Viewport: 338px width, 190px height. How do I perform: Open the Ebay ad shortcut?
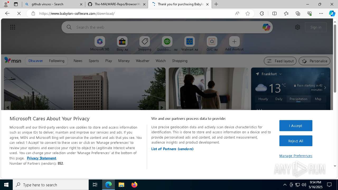[x=122, y=44]
